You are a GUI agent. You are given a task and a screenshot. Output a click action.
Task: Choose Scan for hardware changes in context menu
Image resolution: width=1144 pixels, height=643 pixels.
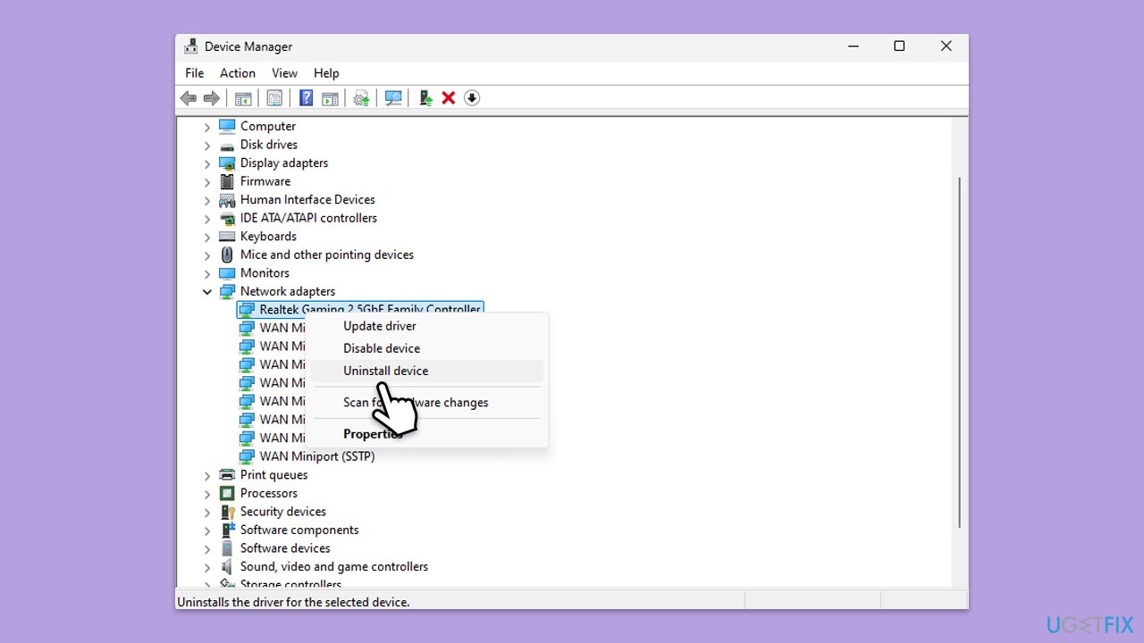tap(427, 403)
